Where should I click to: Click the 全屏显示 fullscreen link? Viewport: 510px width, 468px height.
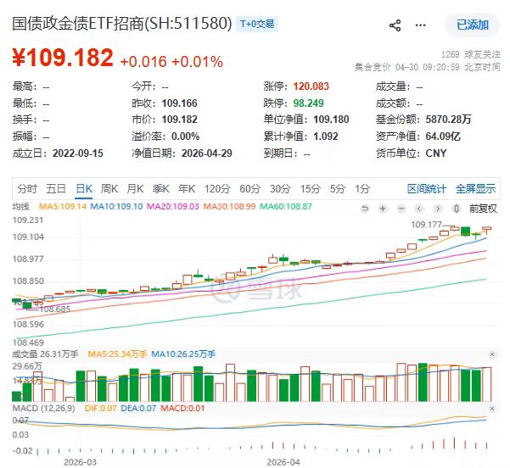point(475,188)
